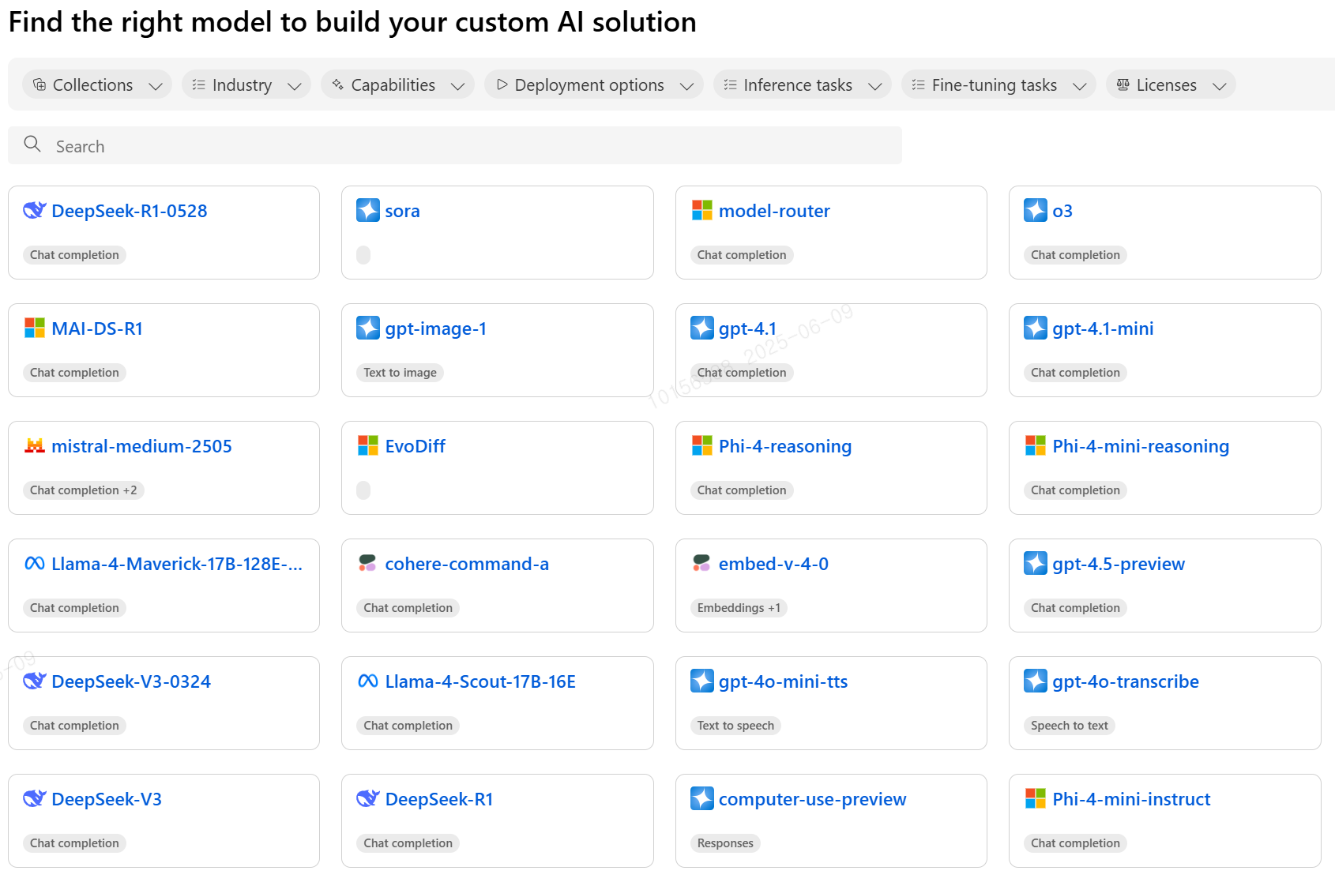1335x882 pixels.
Task: Click the Text to image tag
Action: coord(400,372)
